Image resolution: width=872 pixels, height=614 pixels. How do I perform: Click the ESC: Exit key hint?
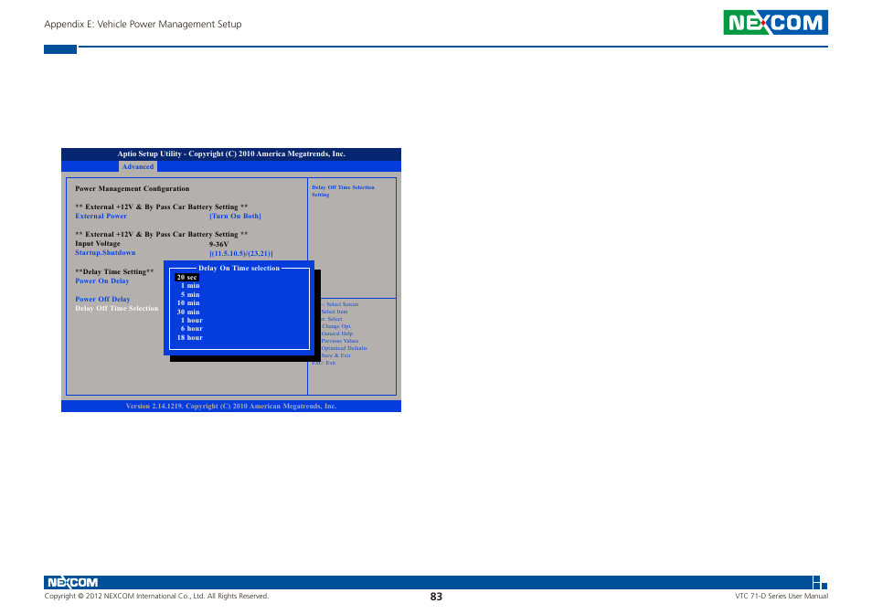coord(324,363)
